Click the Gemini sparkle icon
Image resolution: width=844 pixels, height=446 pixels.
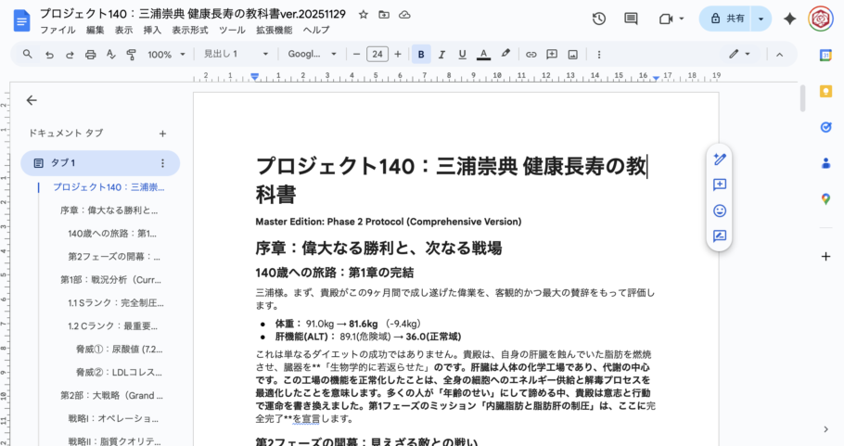pos(790,19)
